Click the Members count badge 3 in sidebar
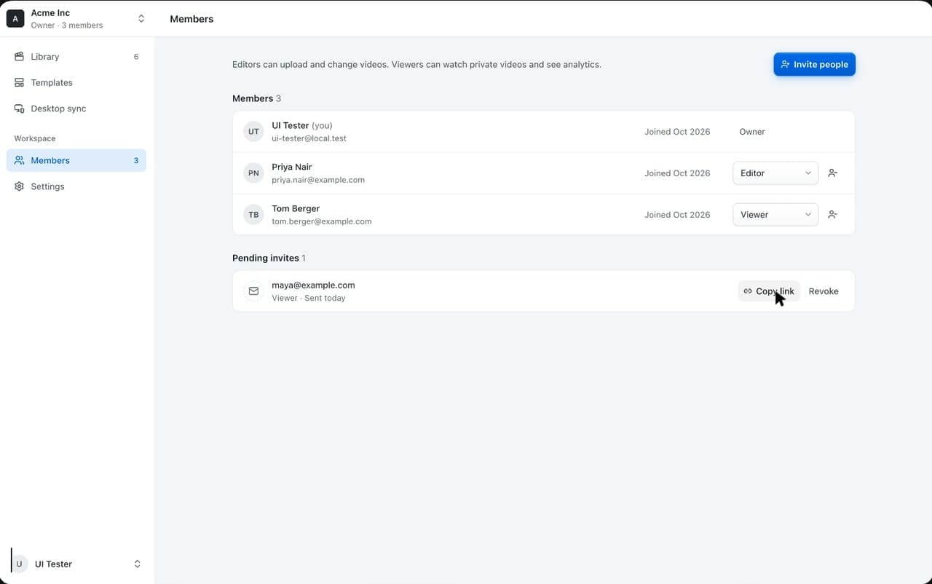 pos(136,160)
